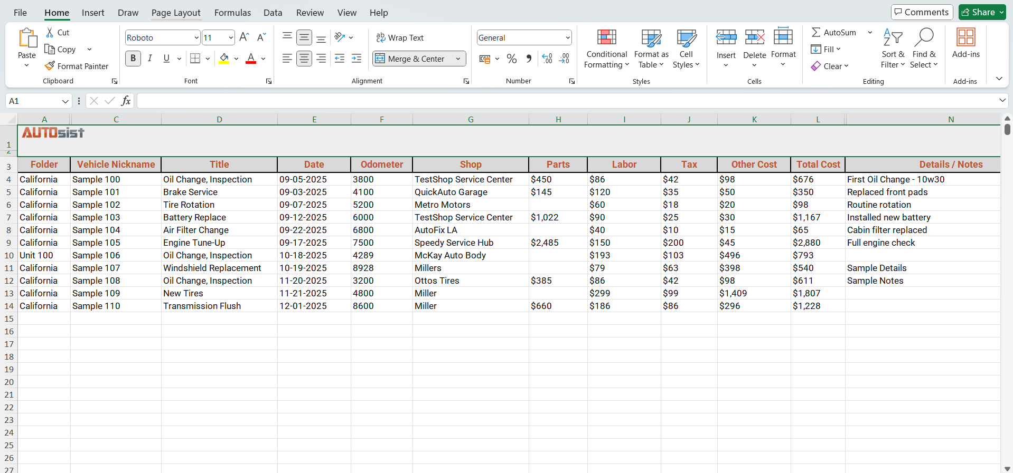Open the File menu

[x=20, y=13]
